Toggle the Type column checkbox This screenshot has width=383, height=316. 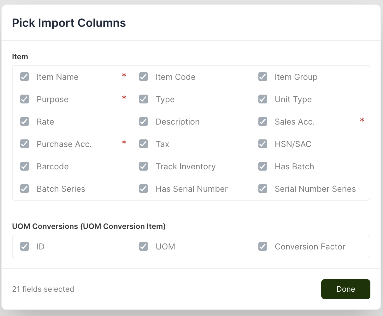(144, 99)
